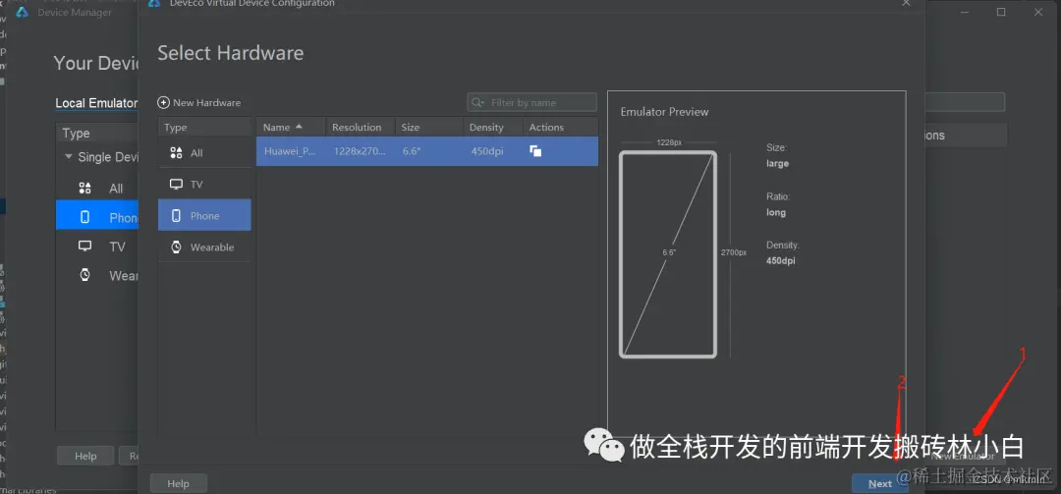Sort by Name column header
This screenshot has height=494, width=1061.
[x=291, y=128]
